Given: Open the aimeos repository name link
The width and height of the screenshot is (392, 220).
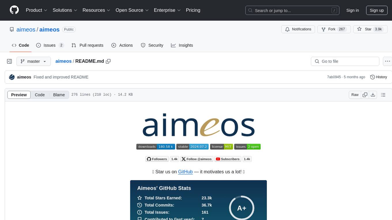Looking at the screenshot, I should 49,29.
